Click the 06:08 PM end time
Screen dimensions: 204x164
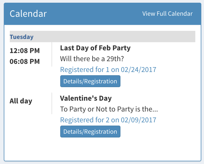click(25, 61)
